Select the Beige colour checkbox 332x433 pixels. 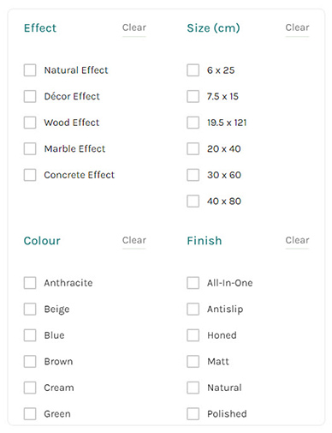pyautogui.click(x=30, y=309)
